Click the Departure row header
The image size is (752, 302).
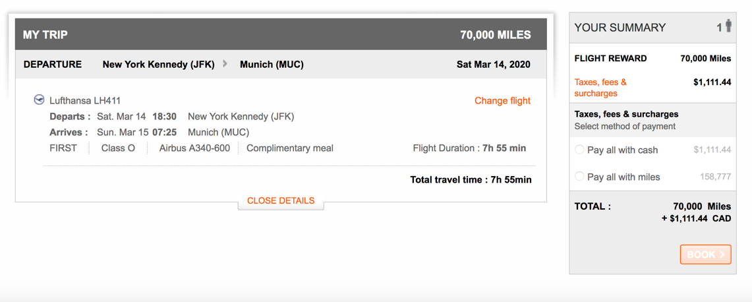53,65
